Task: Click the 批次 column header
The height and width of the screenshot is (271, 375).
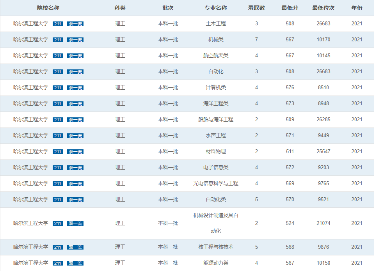Action: tap(168, 8)
